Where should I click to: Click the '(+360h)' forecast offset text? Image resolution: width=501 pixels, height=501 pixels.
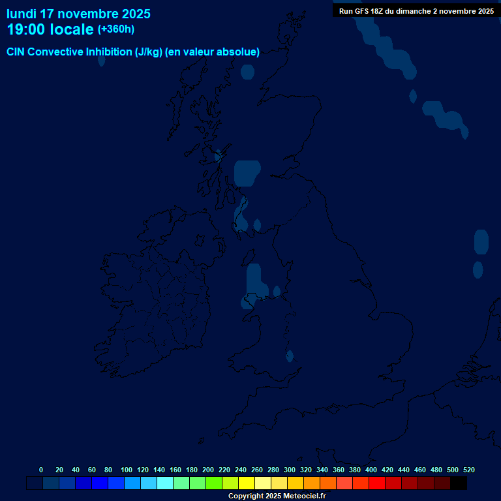115,29
